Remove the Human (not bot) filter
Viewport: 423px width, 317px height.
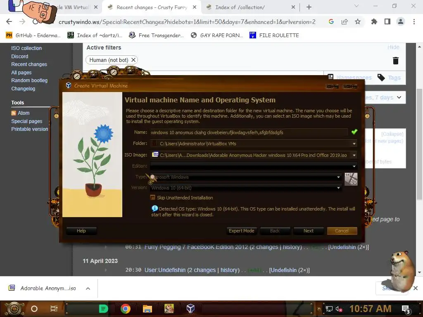pos(133,60)
